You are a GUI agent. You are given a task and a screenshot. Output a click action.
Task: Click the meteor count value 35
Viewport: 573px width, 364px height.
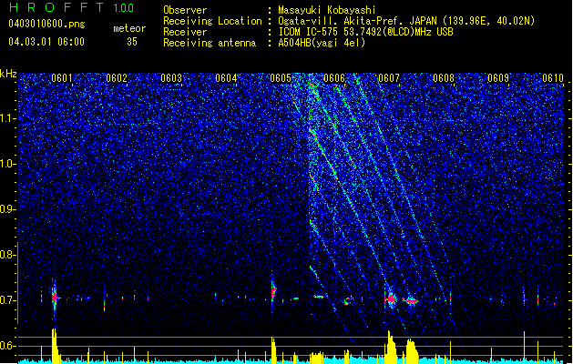point(132,42)
